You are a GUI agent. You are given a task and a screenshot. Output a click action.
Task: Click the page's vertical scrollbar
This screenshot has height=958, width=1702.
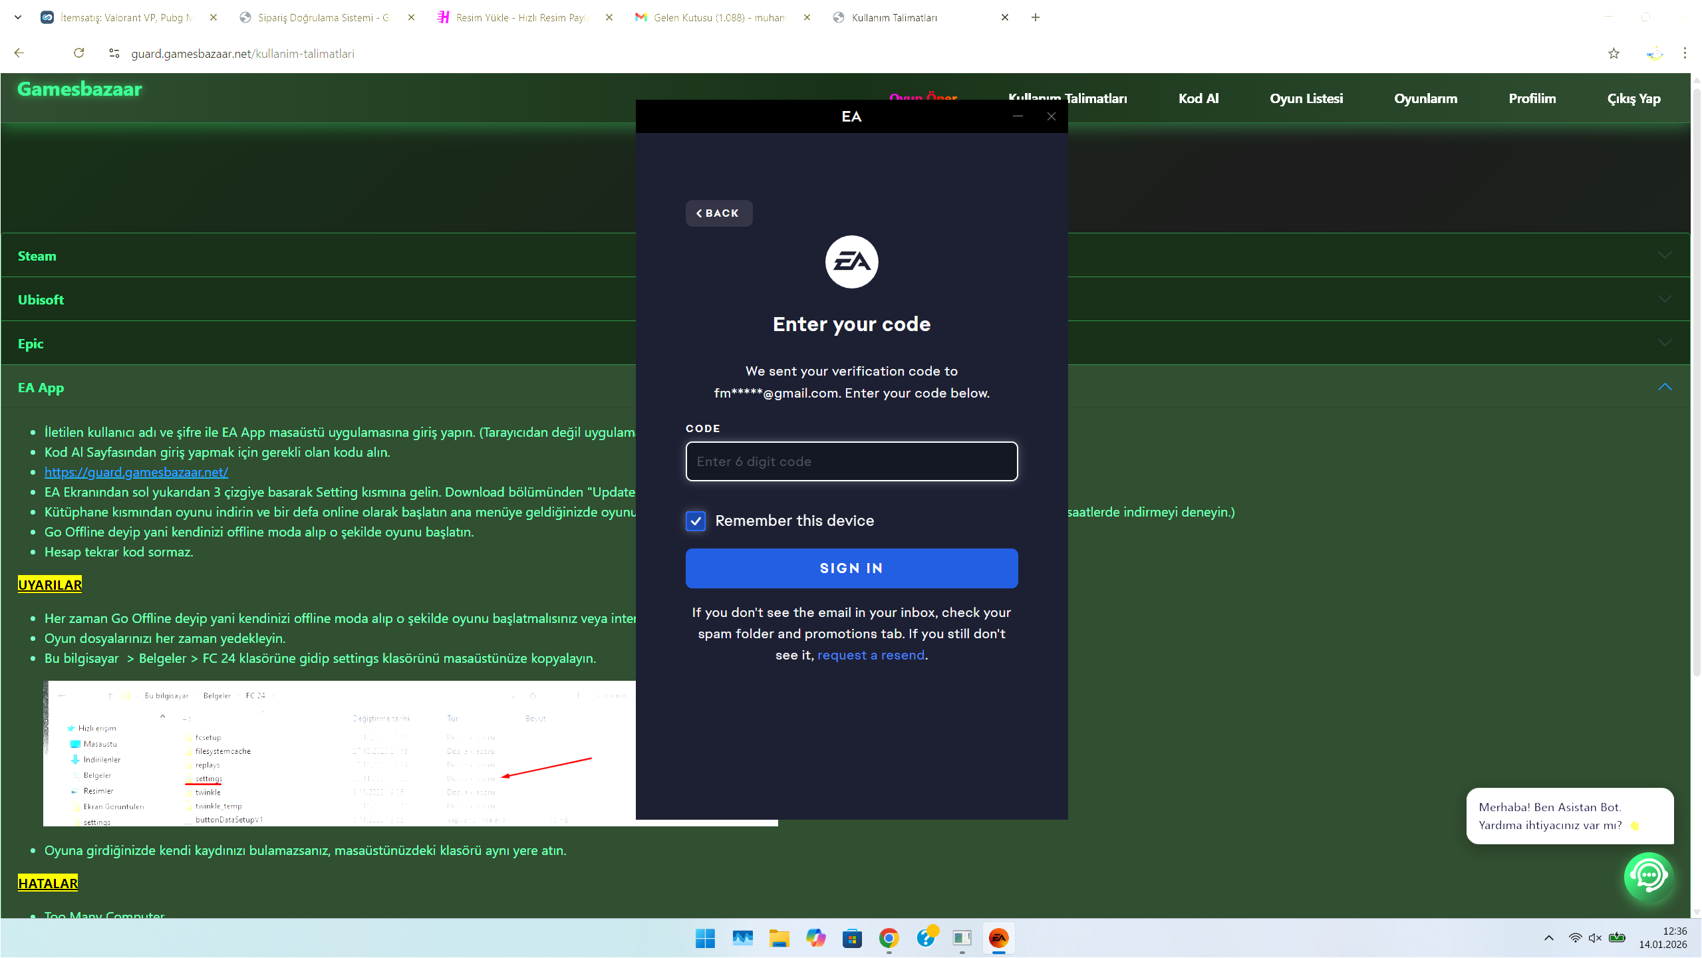tap(1696, 382)
